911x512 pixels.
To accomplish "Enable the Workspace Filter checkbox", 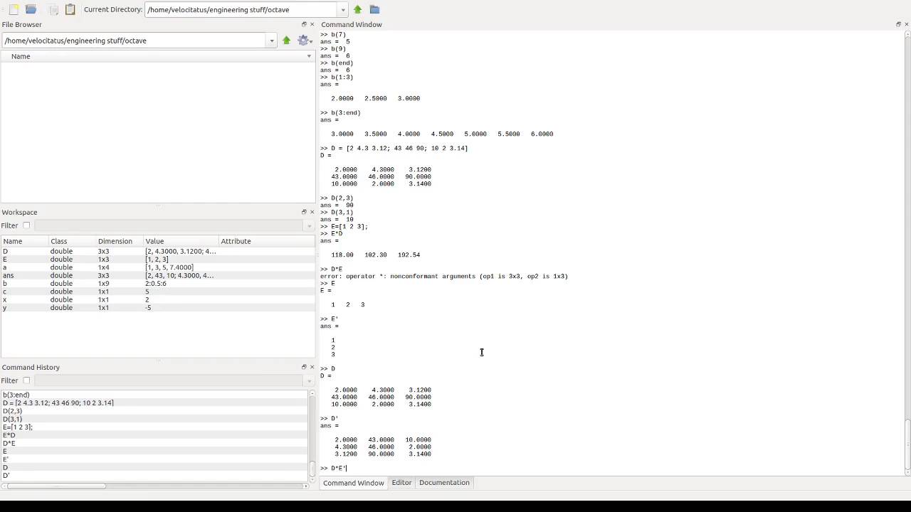I will pos(26,225).
